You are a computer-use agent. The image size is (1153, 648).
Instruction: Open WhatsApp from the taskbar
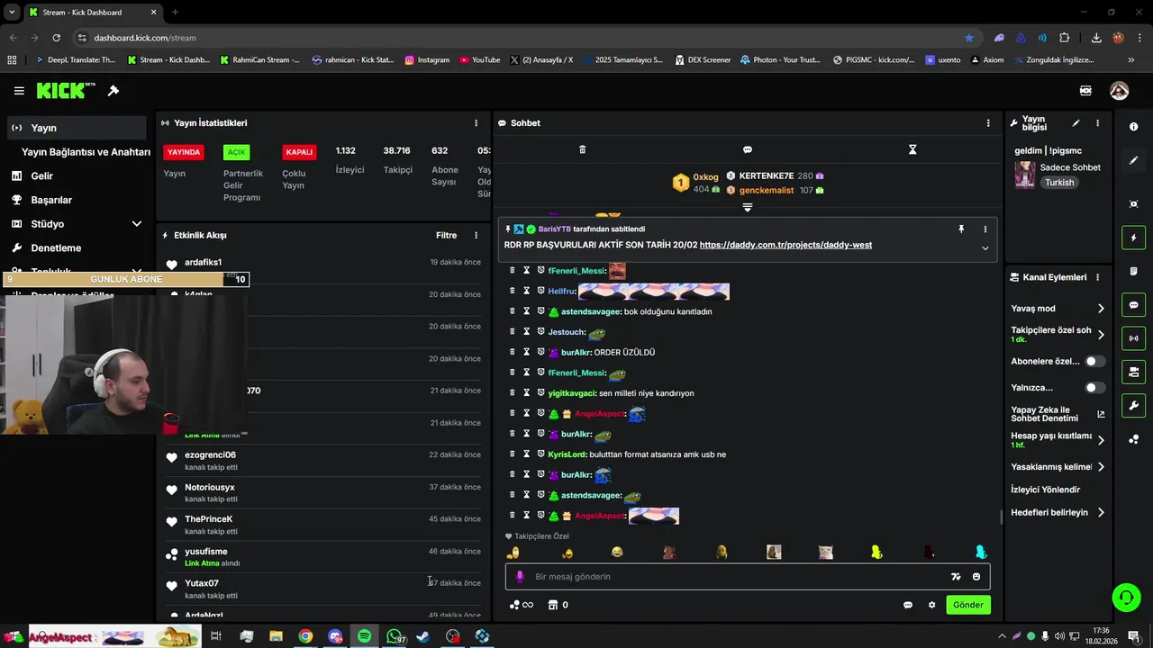coord(394,636)
